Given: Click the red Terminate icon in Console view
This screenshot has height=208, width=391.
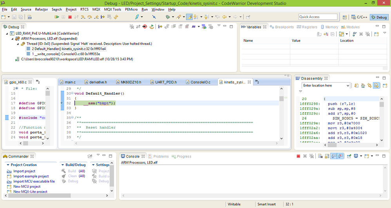Looking at the screenshot, I should (x=298, y=156).
